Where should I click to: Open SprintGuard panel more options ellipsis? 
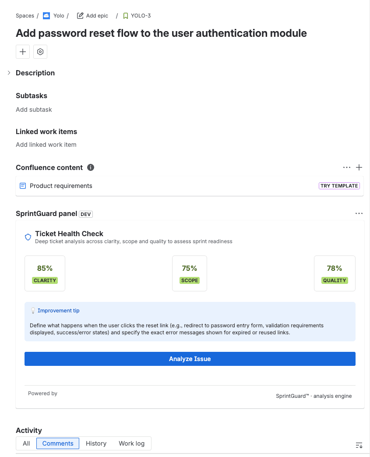tap(359, 214)
